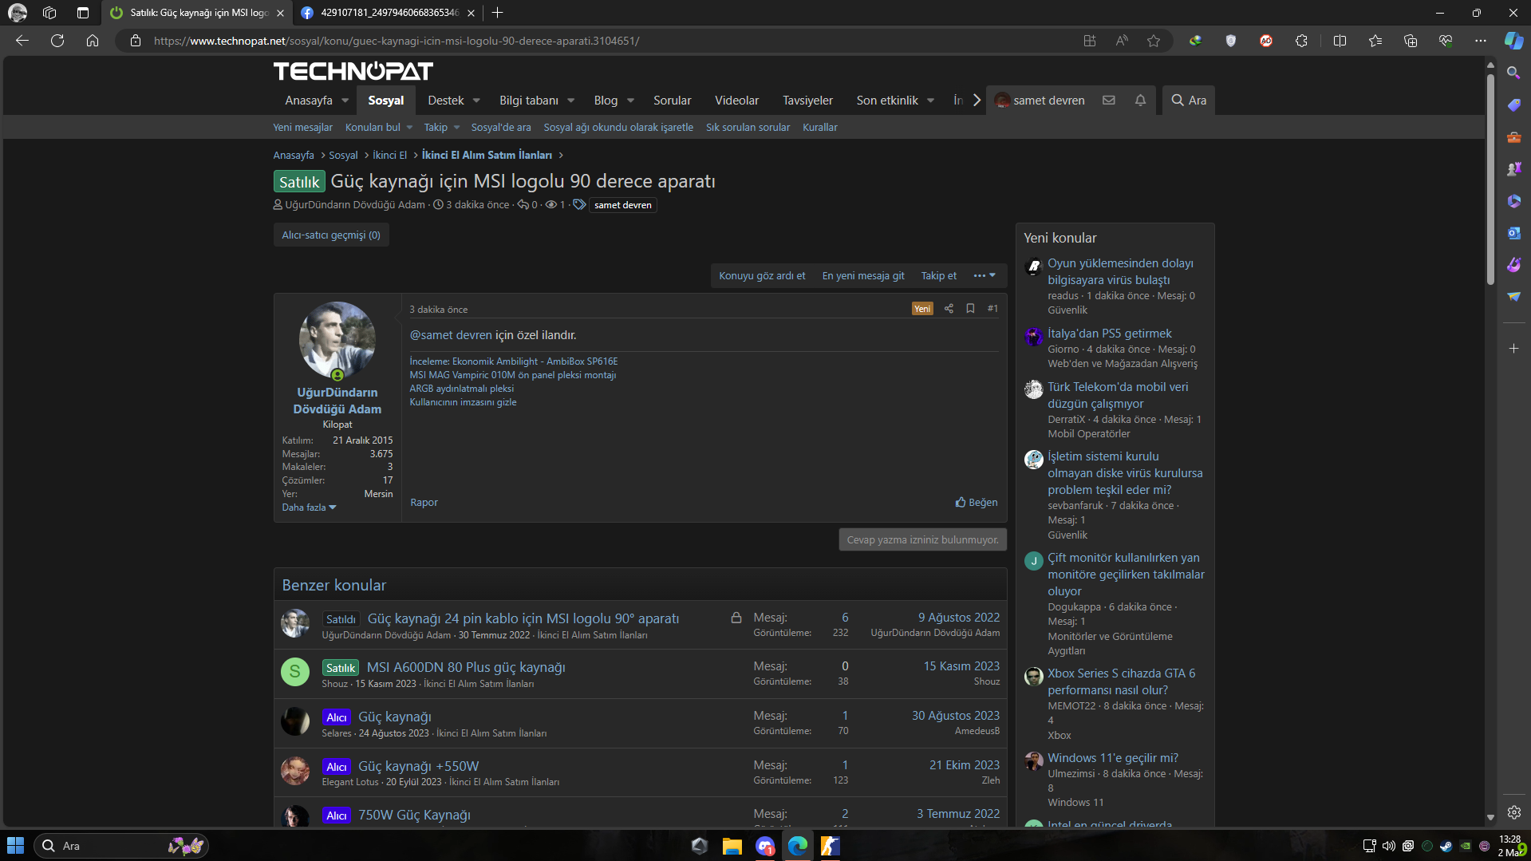Image resolution: width=1531 pixels, height=861 pixels.
Task: Open MSI A600DN 80 Plus güç kaynağı
Action: pyautogui.click(x=466, y=668)
